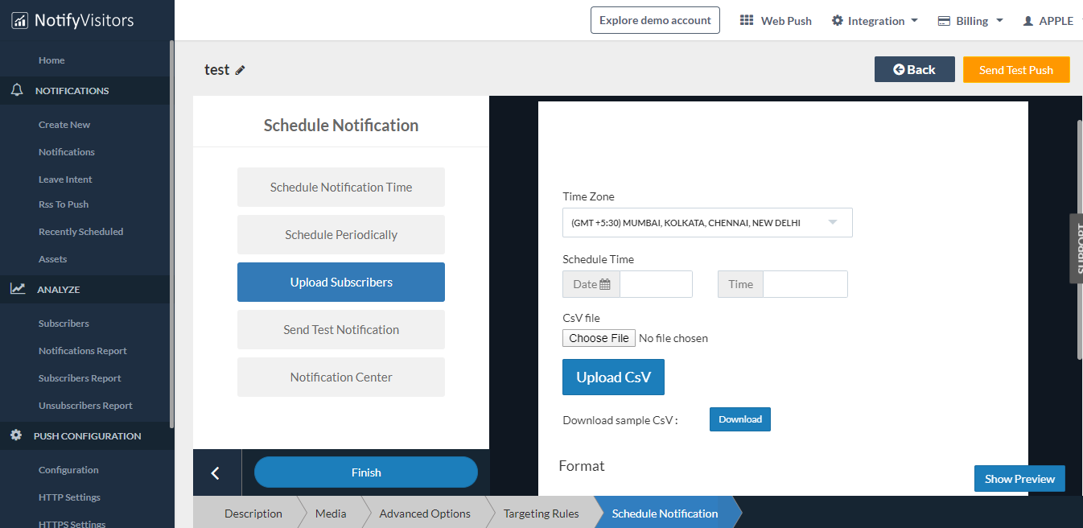Open Configuration in sidebar

pyautogui.click(x=68, y=470)
